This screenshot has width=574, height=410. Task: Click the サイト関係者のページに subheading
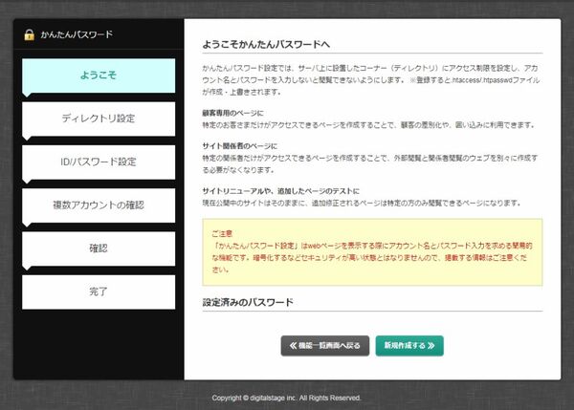240,146
